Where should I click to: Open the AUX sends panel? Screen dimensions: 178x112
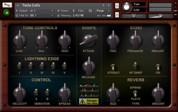tap(175, 11)
